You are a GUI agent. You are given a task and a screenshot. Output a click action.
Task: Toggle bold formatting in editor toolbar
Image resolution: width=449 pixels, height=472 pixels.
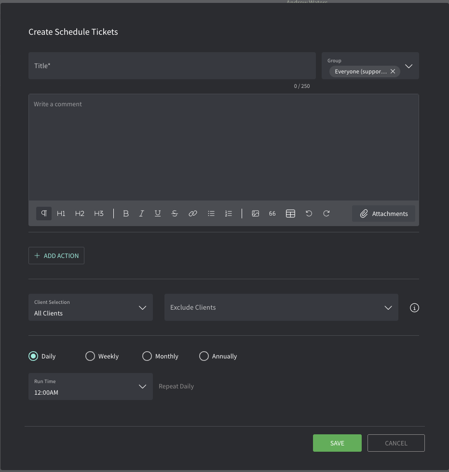pos(126,214)
